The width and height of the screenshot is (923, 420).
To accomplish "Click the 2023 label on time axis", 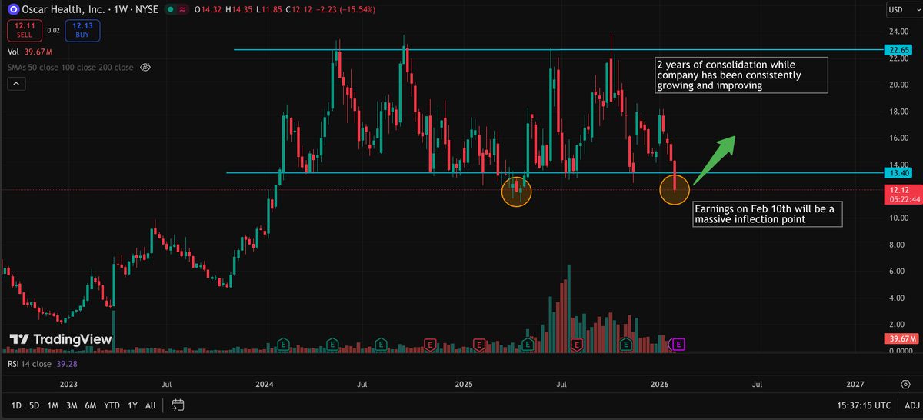I will [x=67, y=383].
